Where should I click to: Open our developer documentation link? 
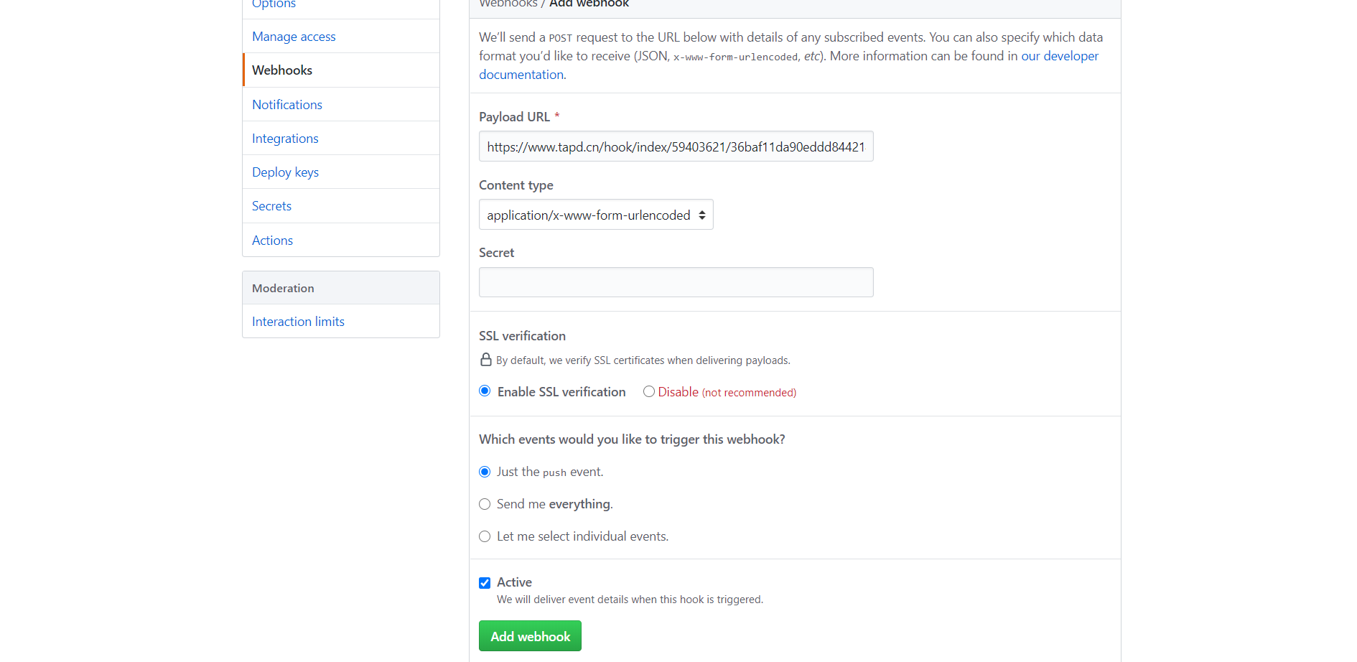coord(1060,55)
